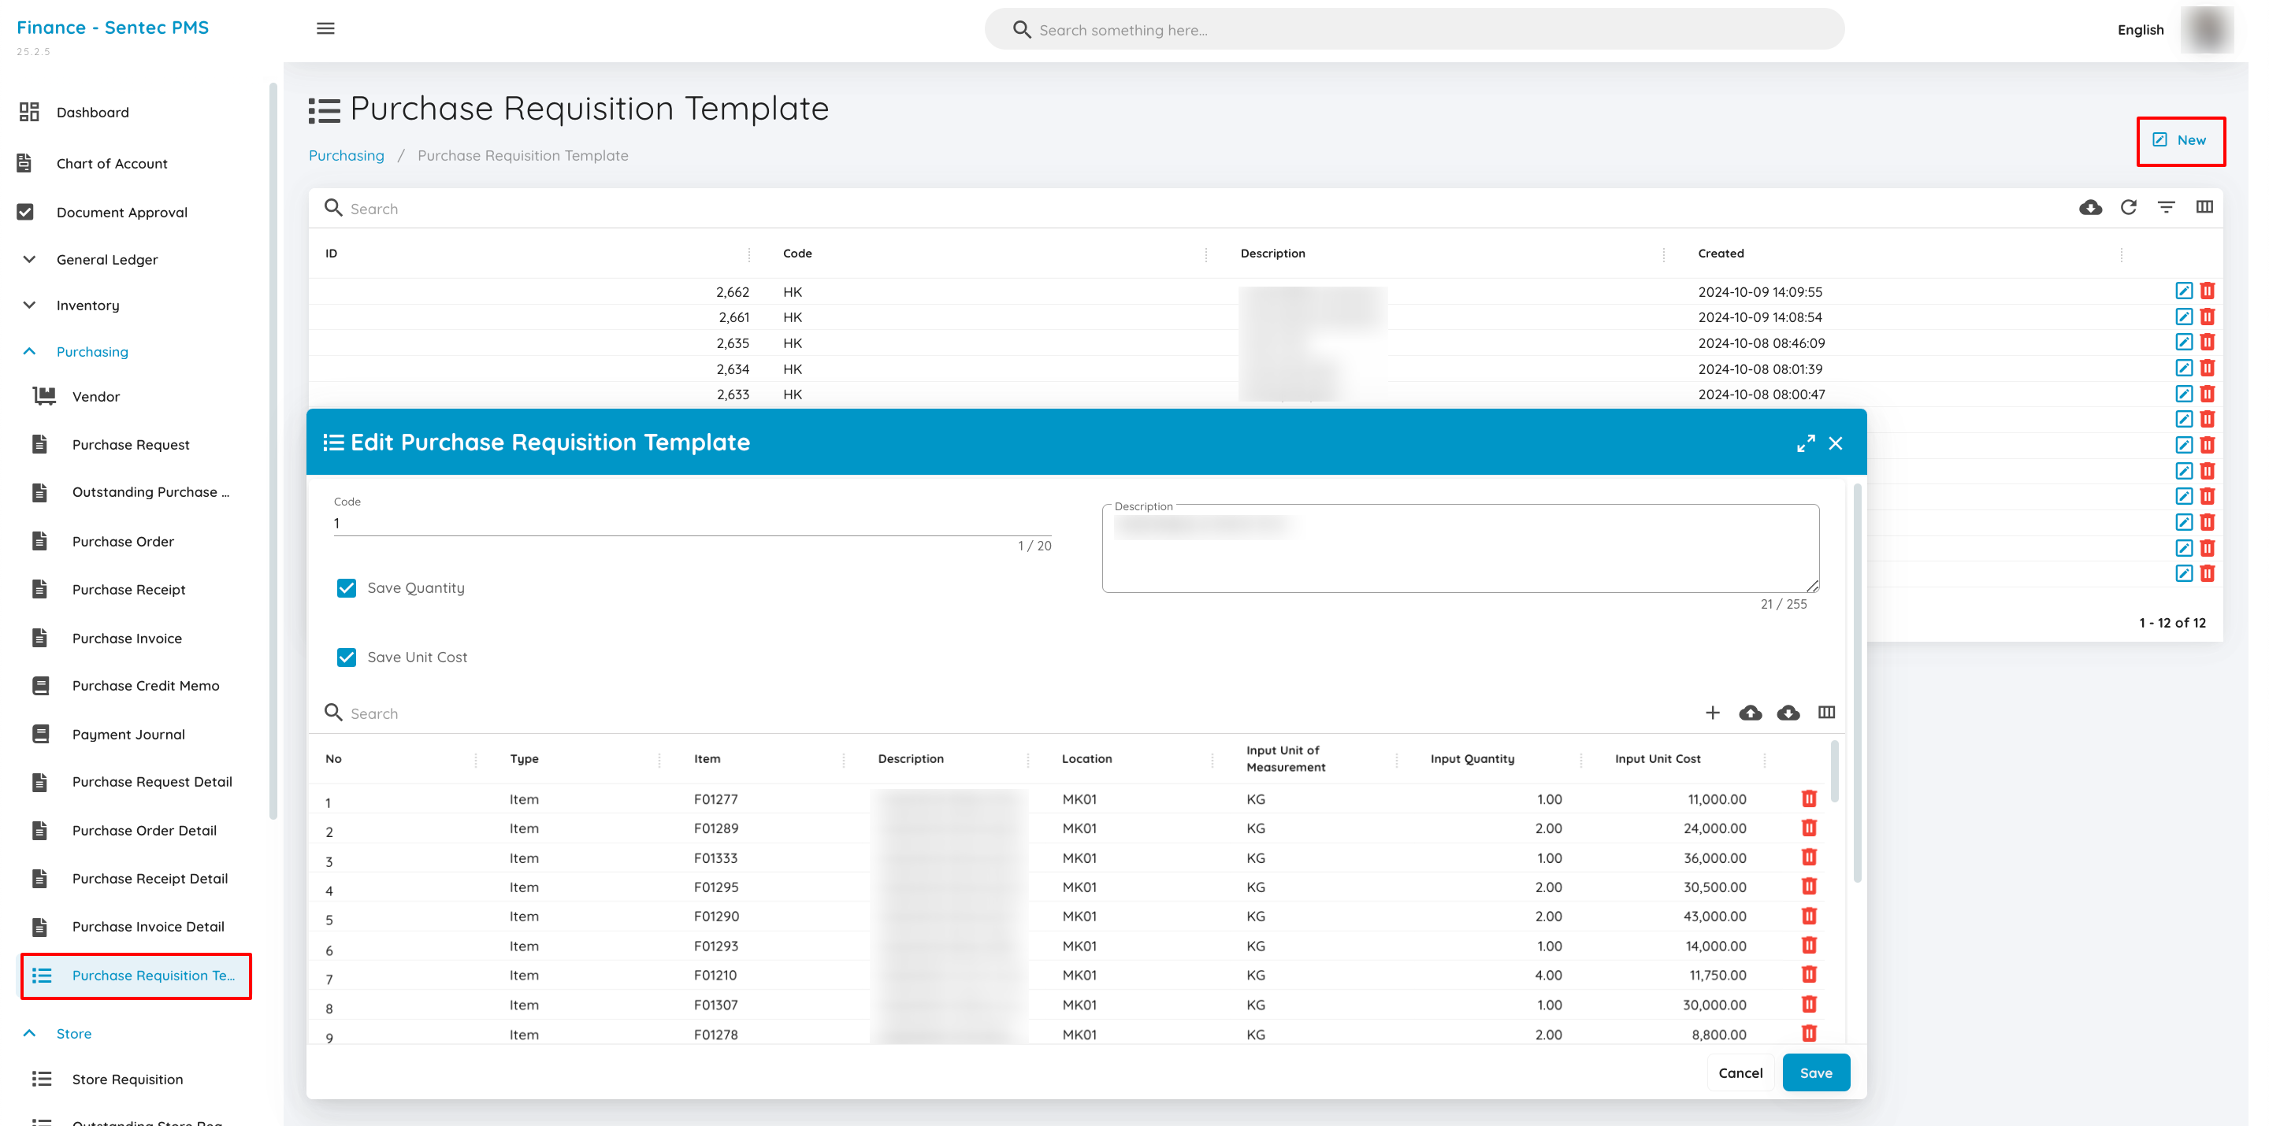The height and width of the screenshot is (1126, 2269).
Task: Focus the detail table Search field
Action: pos(1005,714)
